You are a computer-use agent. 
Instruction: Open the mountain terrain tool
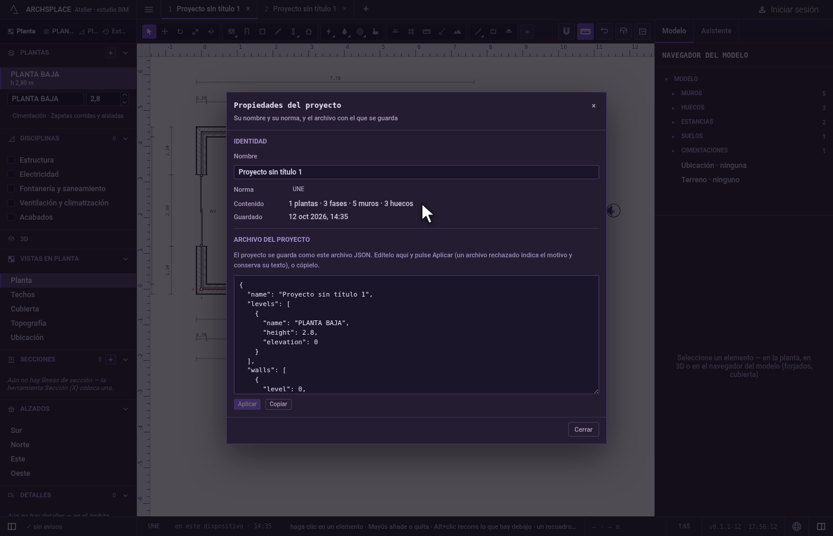pos(458,32)
